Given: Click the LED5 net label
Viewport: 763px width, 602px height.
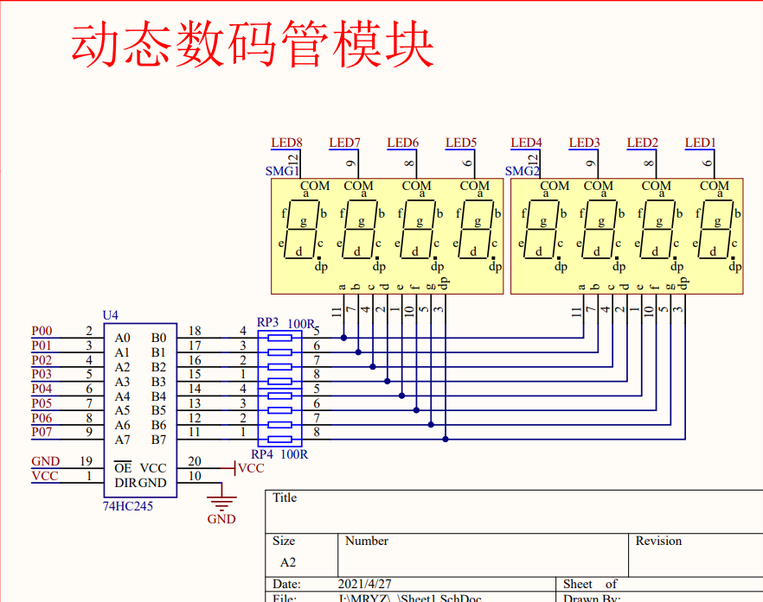Looking at the screenshot, I should [x=461, y=143].
